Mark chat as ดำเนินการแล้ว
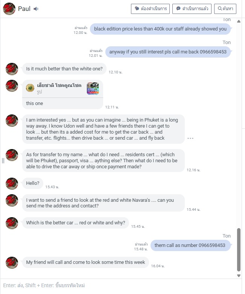The width and height of the screenshot is (245, 294). (x=192, y=9)
